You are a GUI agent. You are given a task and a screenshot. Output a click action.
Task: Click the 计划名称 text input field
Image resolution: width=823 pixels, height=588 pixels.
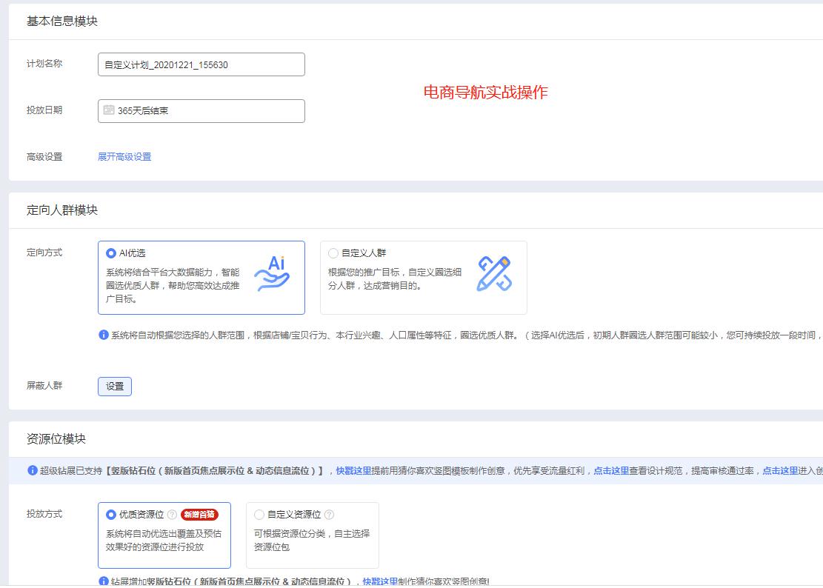tap(201, 64)
